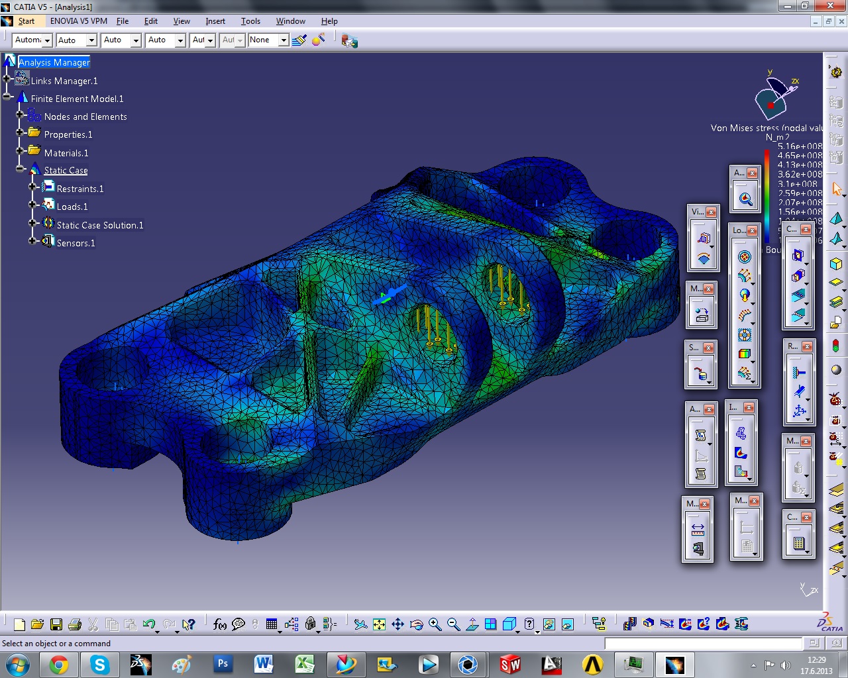
Task: Toggle the shading sphere view mode icon
Action: (x=836, y=369)
